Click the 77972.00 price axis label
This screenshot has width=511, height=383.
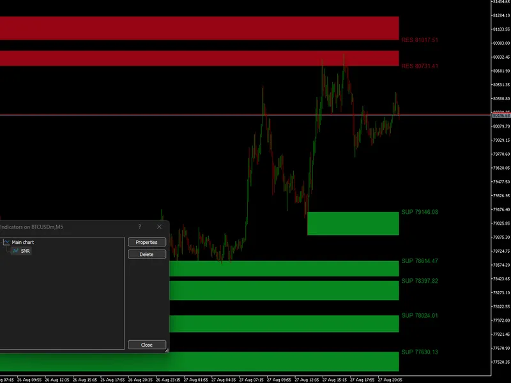[501, 320]
